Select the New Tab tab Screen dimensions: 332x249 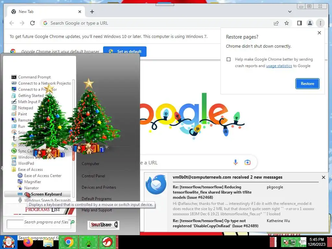[46, 12]
